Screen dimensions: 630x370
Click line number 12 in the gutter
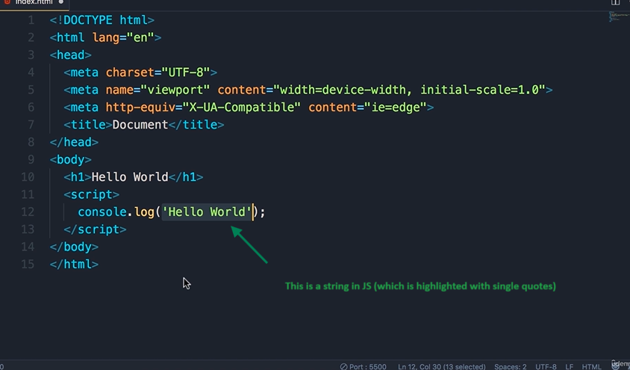coord(27,212)
